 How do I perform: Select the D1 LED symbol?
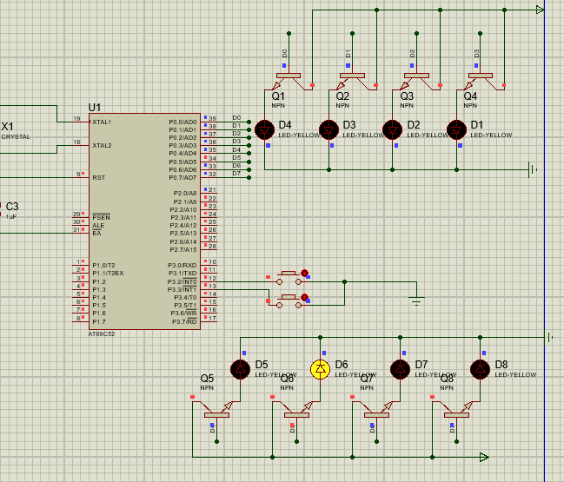click(x=456, y=129)
